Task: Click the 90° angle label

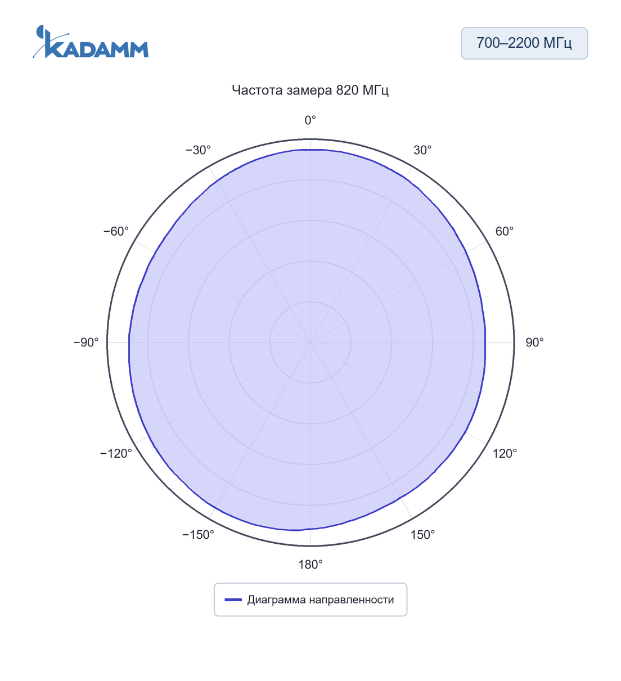Action: [x=534, y=342]
